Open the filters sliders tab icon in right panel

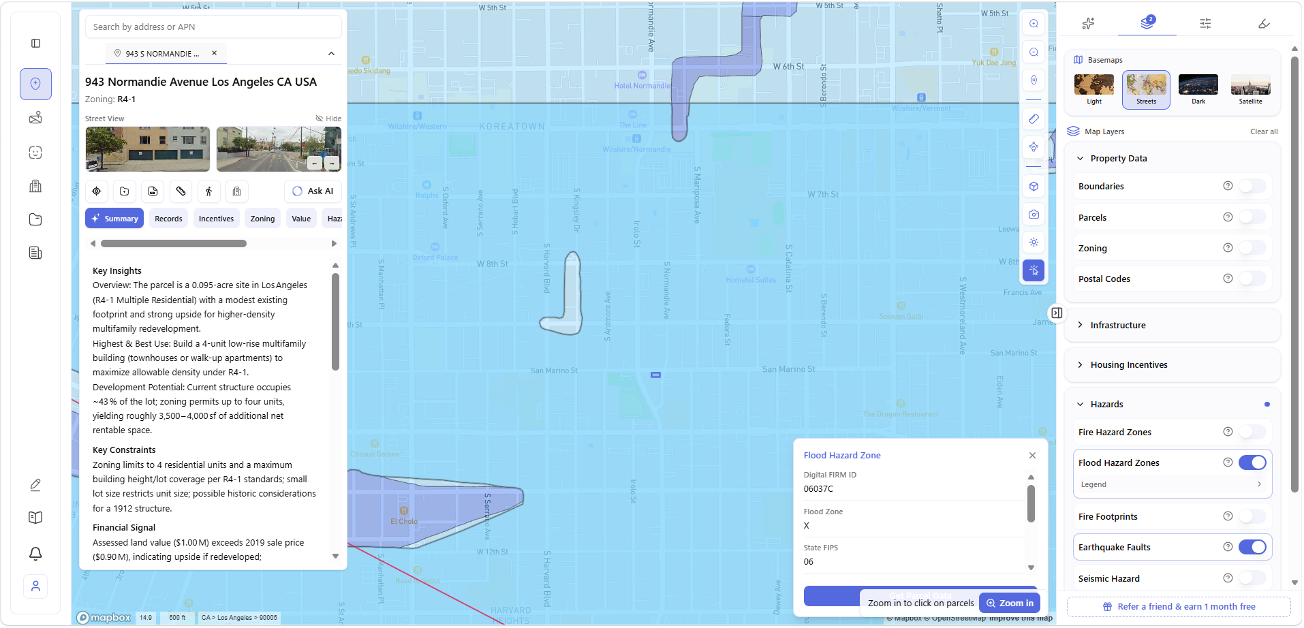tap(1205, 24)
